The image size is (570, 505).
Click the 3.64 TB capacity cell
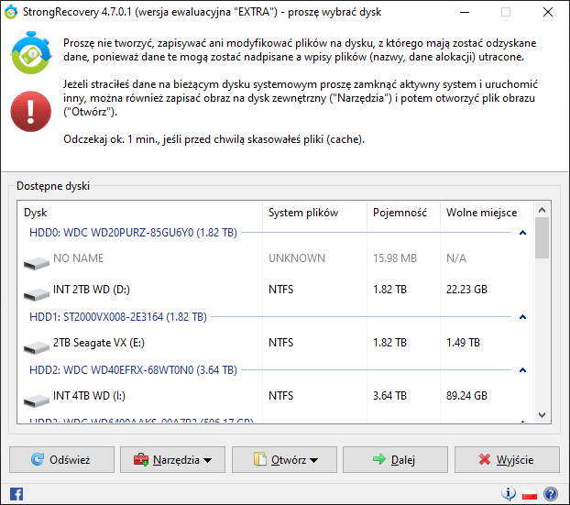coord(389,396)
